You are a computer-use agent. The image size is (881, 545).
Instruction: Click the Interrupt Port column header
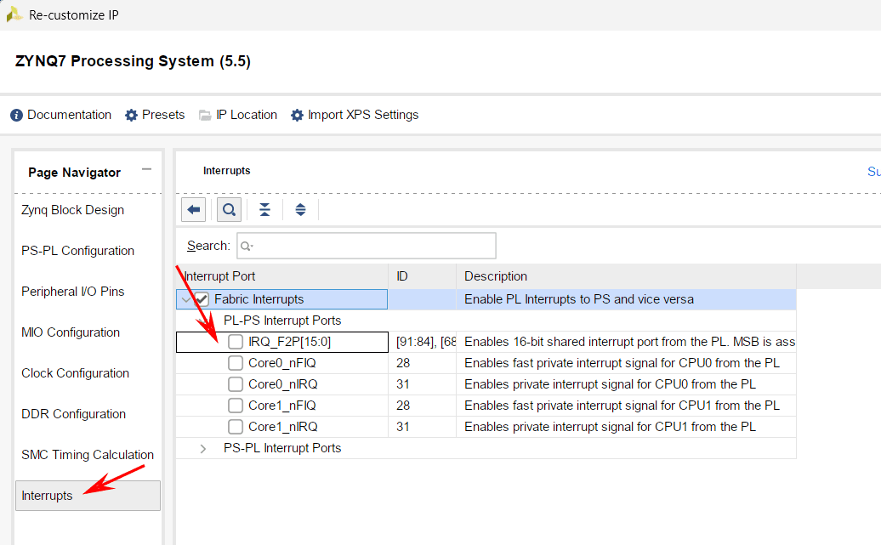[x=282, y=276]
